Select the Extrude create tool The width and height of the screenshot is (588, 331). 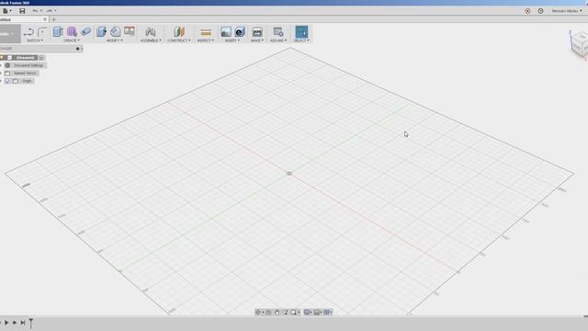pyautogui.click(x=57, y=32)
